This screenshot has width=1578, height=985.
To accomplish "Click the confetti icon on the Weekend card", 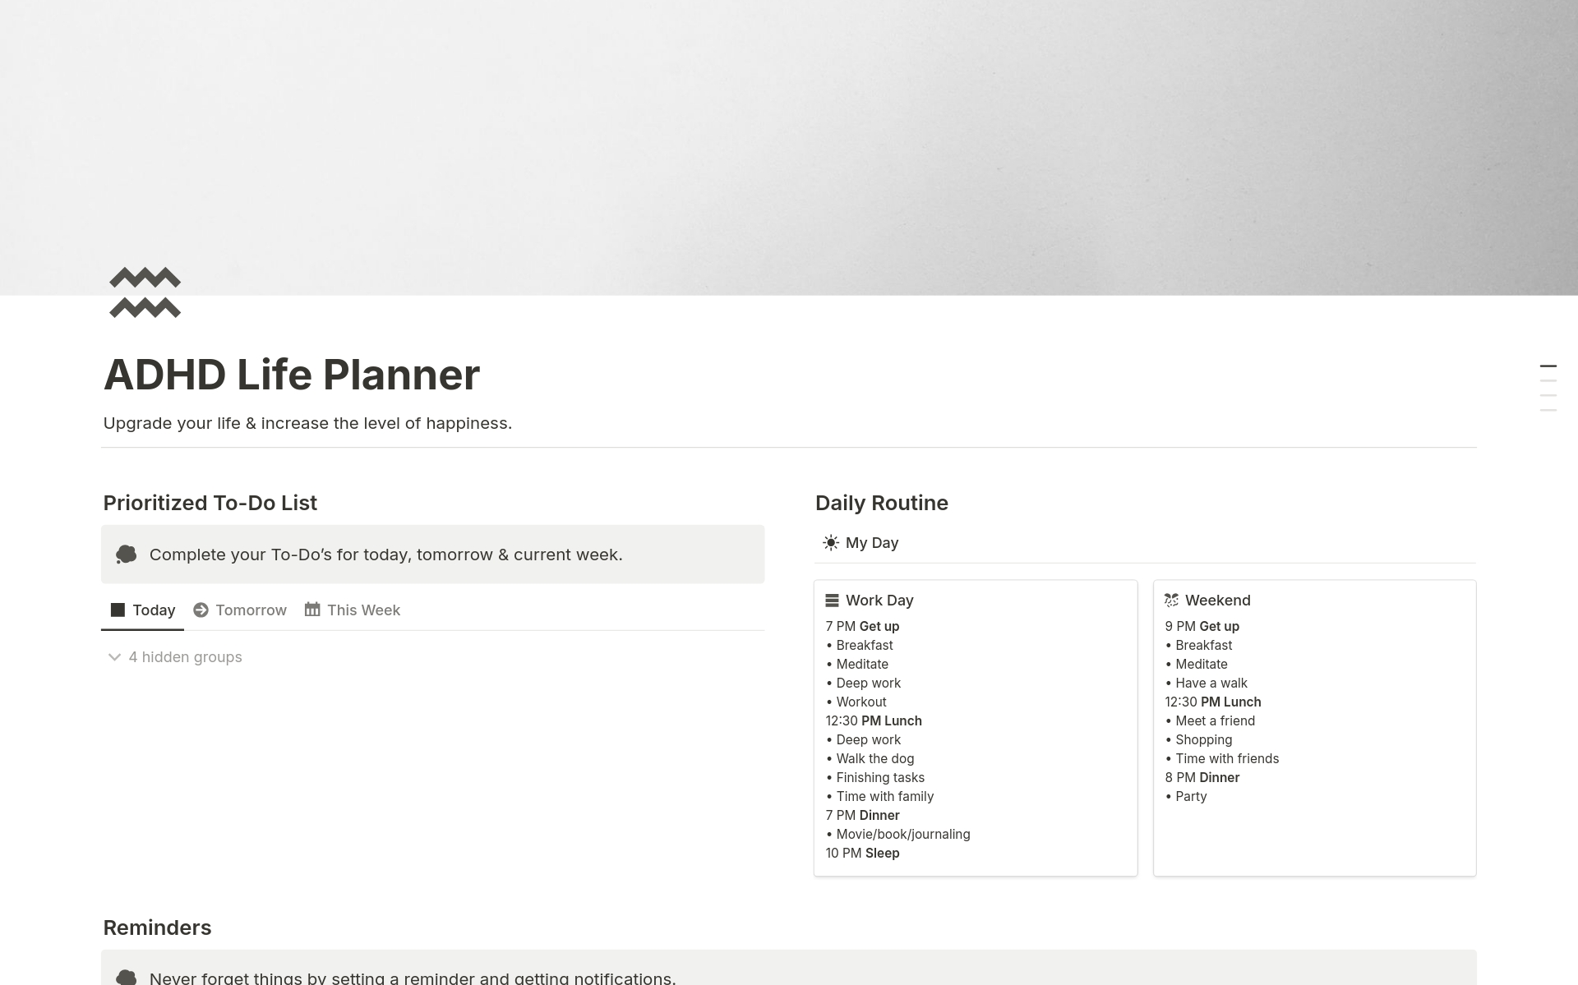I will coord(1172,600).
